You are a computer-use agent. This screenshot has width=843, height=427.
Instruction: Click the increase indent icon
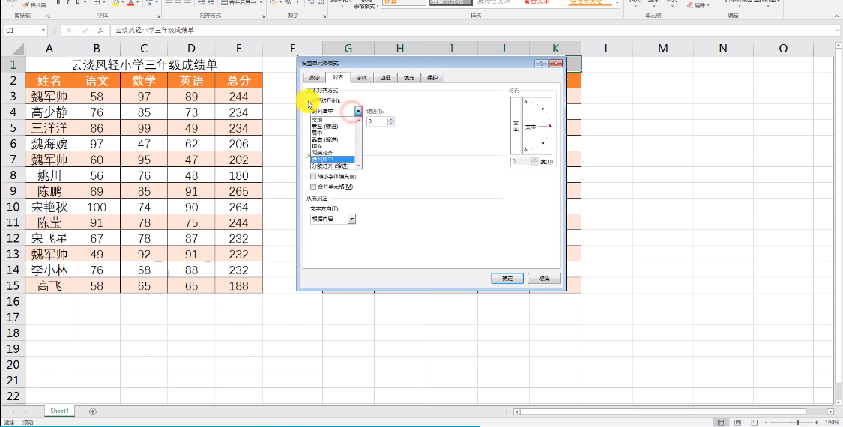[x=212, y=3]
